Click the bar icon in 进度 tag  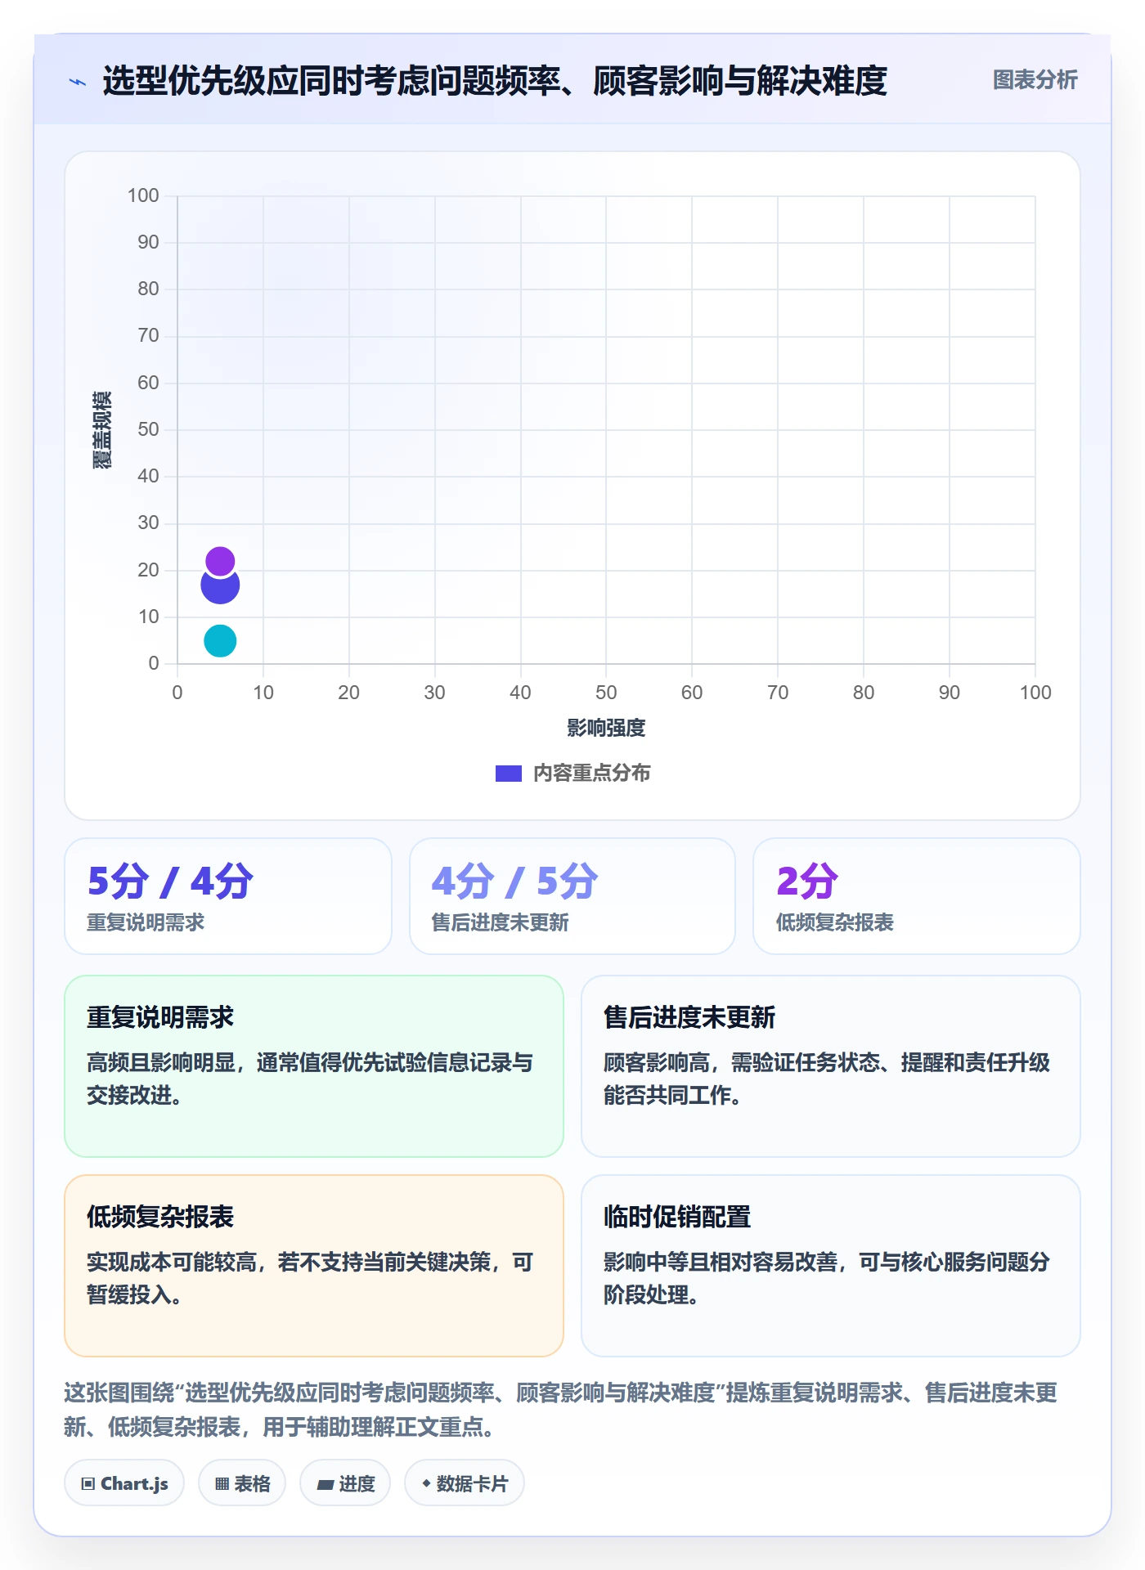click(326, 1484)
